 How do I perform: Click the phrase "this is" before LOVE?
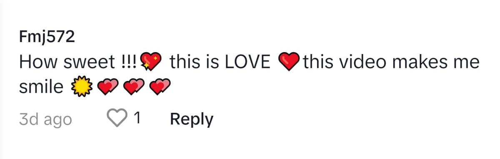click(195, 62)
